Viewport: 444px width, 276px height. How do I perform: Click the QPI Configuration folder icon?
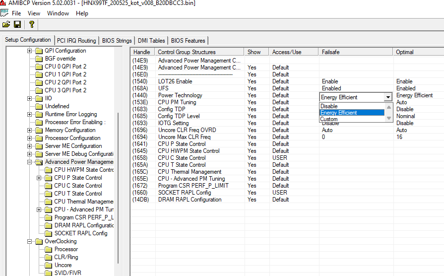39,51
